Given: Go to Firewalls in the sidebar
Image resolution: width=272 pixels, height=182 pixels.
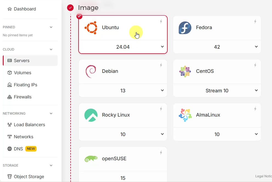Looking at the screenshot, I should point(23,97).
